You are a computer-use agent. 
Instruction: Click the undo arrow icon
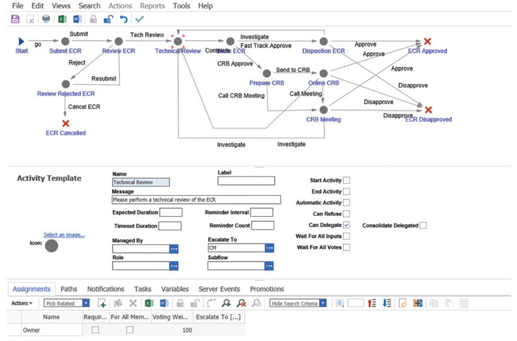click(124, 19)
